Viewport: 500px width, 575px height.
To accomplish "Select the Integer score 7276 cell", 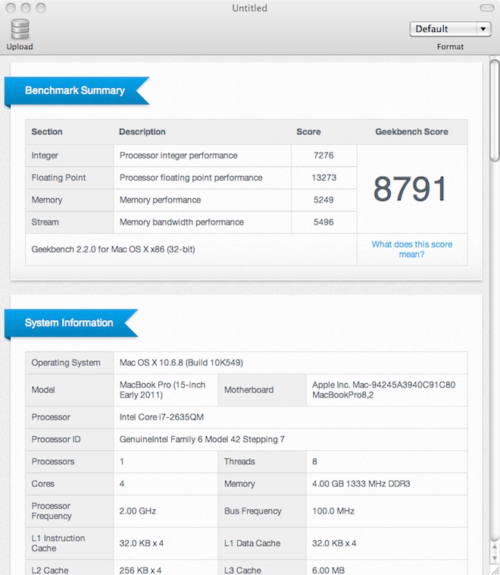I will [323, 156].
